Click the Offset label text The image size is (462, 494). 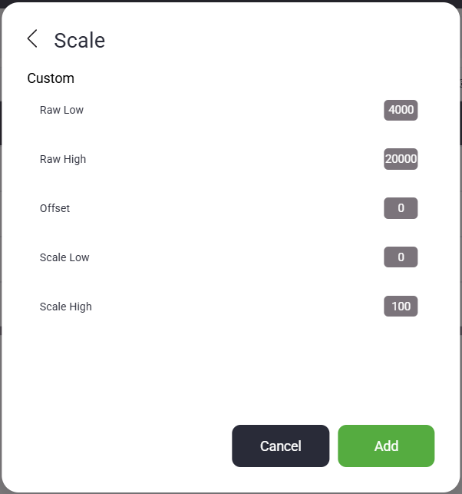pyautogui.click(x=54, y=208)
